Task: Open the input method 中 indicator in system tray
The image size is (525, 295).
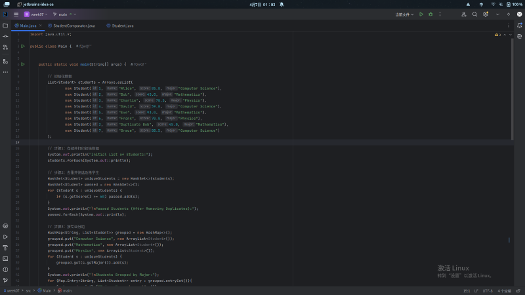Action: 482,5
